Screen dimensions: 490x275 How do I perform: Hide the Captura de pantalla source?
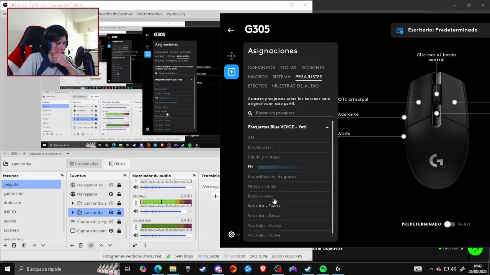[111, 231]
